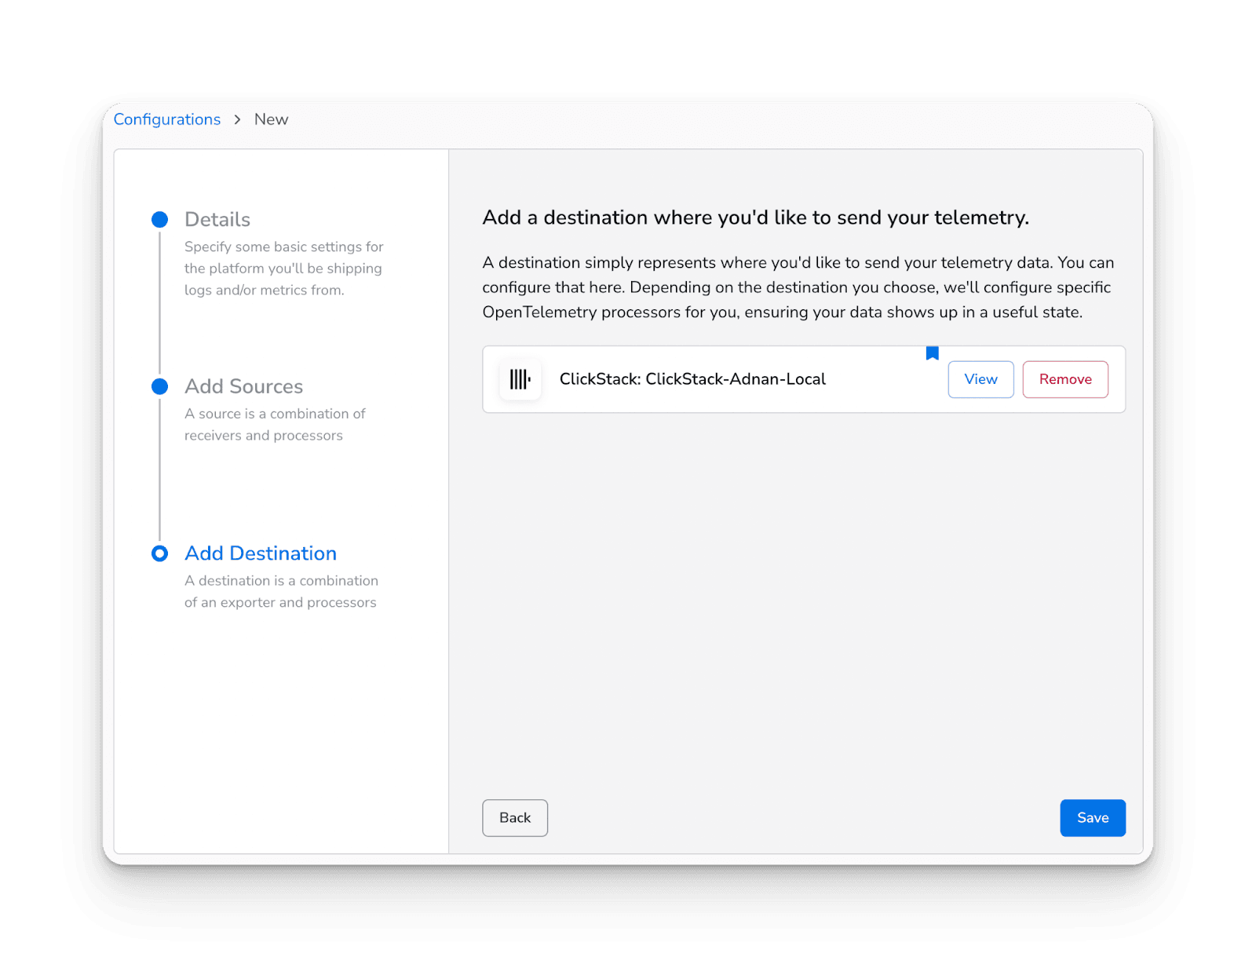Click the breadcrumb chevron separator arrow
Viewport: 1256px width, 968px height.
(x=237, y=119)
